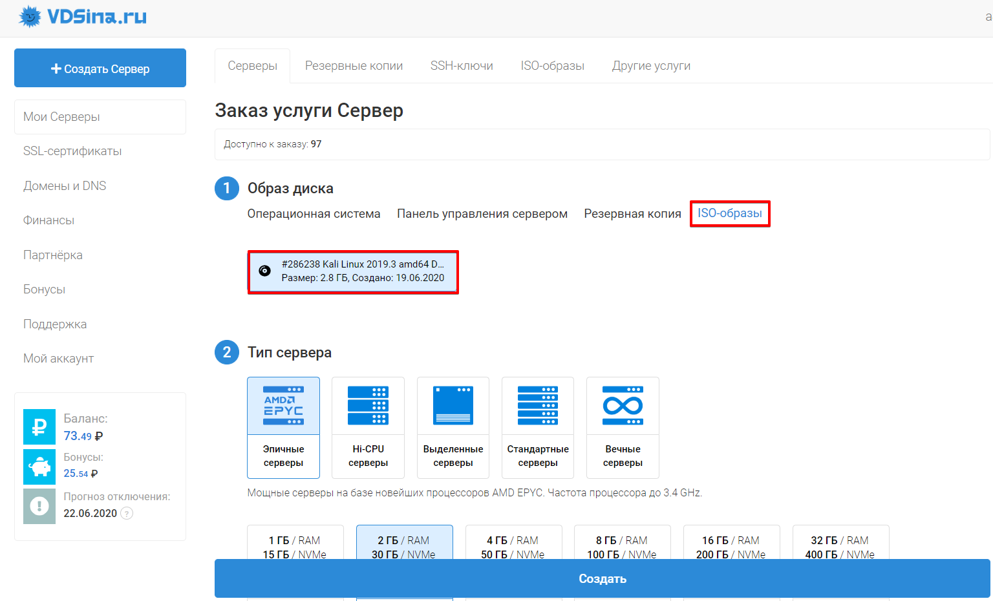The height and width of the screenshot is (601, 993).
Task: Click the VDSina.ru logo
Action: [83, 16]
